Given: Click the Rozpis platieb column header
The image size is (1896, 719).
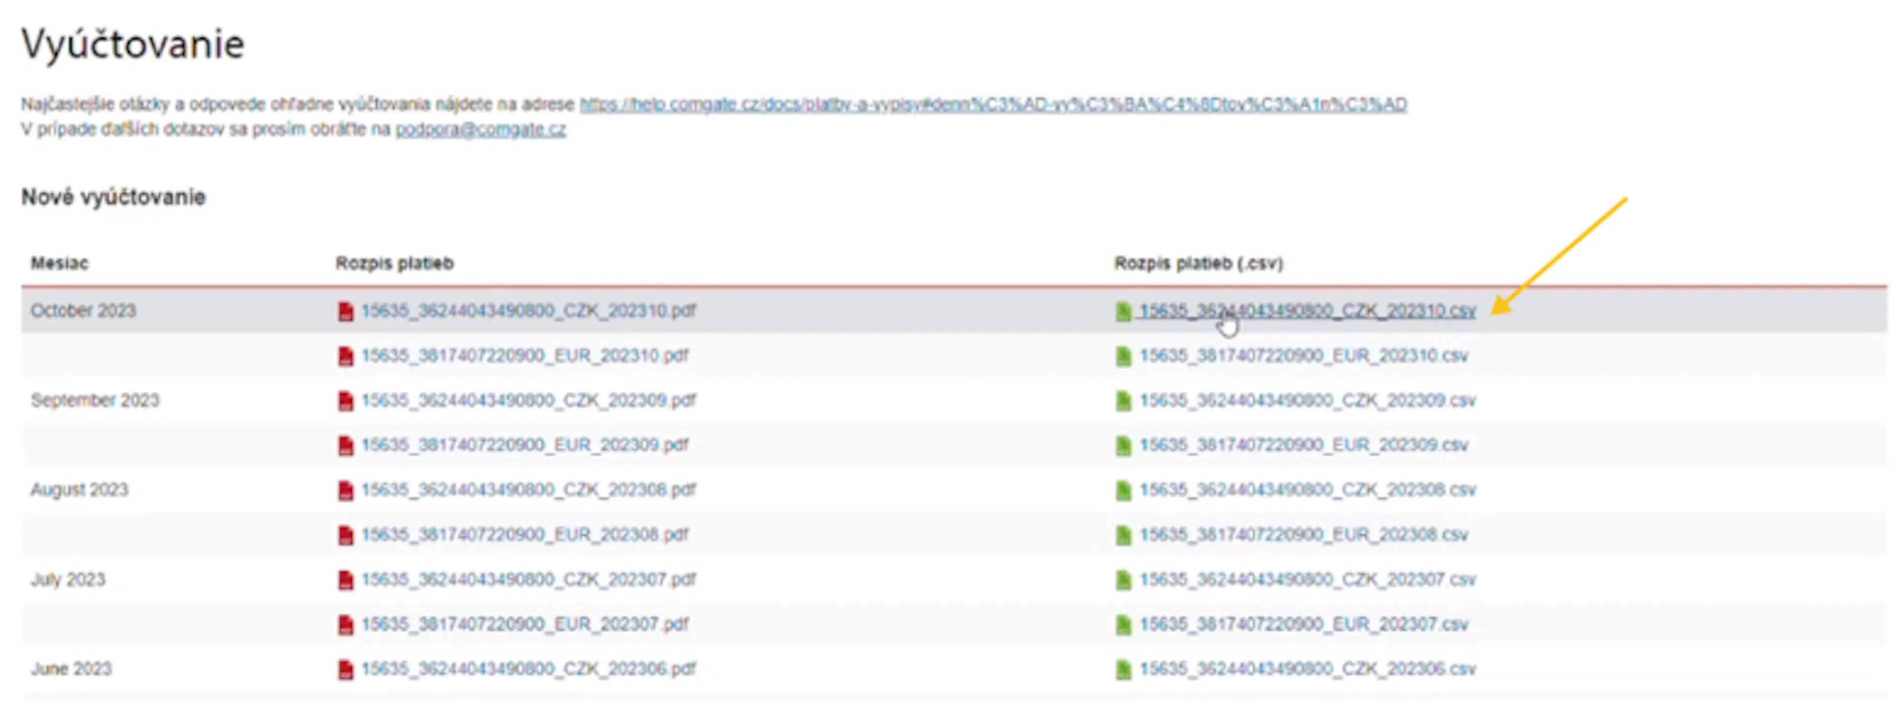Looking at the screenshot, I should click(395, 264).
